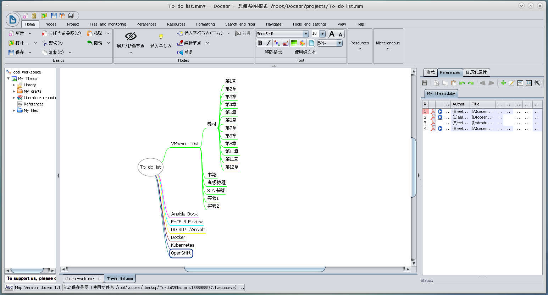Viewport: 548px width, 295px height.
Task: Click the padlock icon in quick access bar
Action: pos(34,16)
